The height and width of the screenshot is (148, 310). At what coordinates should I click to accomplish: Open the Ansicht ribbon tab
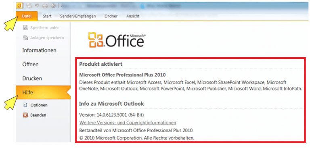[x=133, y=16]
